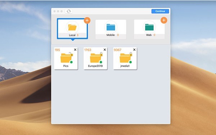Click the 195 file count on Pics
The image size is (216, 135).
tap(57, 50)
